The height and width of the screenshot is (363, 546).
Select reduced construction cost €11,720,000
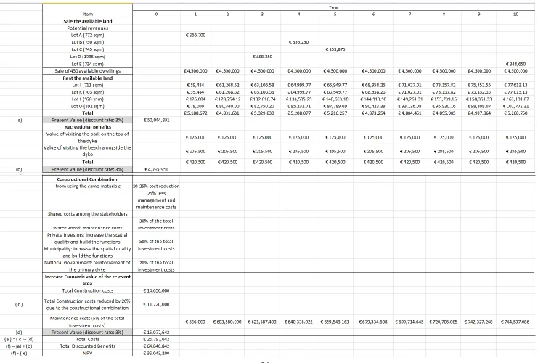(156, 304)
